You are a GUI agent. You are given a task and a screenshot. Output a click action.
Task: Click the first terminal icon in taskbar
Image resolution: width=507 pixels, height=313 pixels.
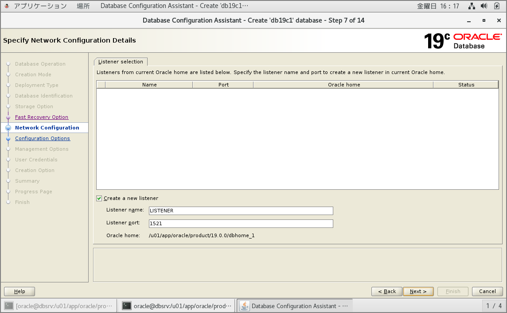[x=9, y=305]
